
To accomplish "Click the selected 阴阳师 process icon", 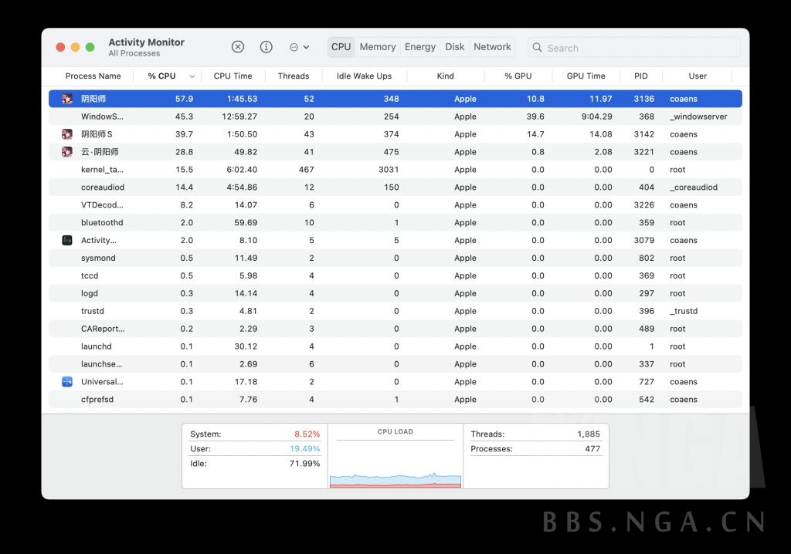I will 67,99.
